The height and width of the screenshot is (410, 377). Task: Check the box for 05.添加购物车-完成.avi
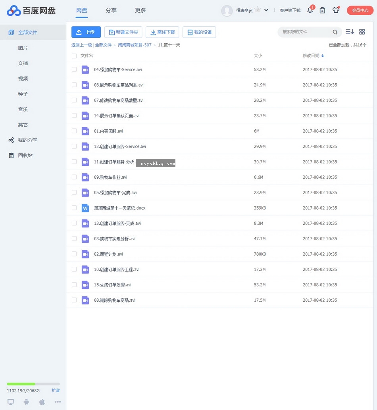click(74, 192)
